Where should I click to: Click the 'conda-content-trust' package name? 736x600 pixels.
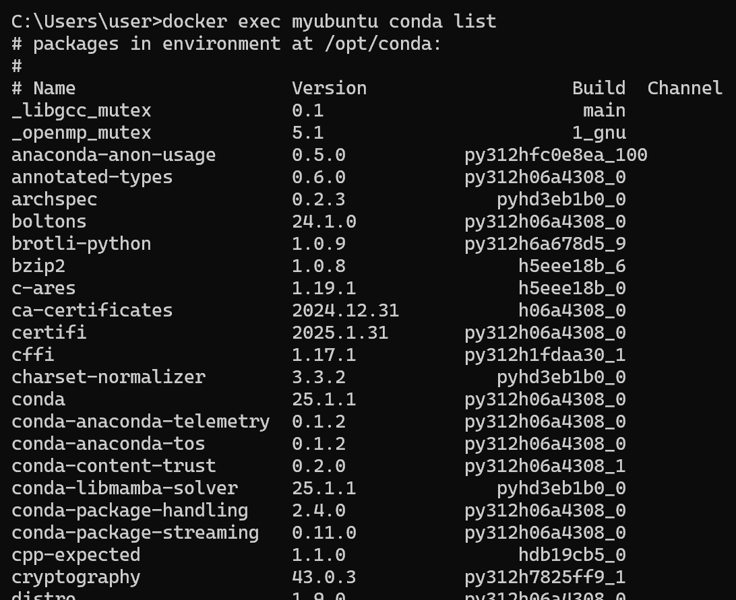click(113, 466)
